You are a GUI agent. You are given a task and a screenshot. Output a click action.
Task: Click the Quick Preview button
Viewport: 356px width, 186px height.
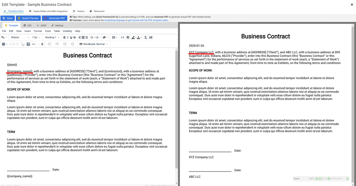tap(28, 18)
